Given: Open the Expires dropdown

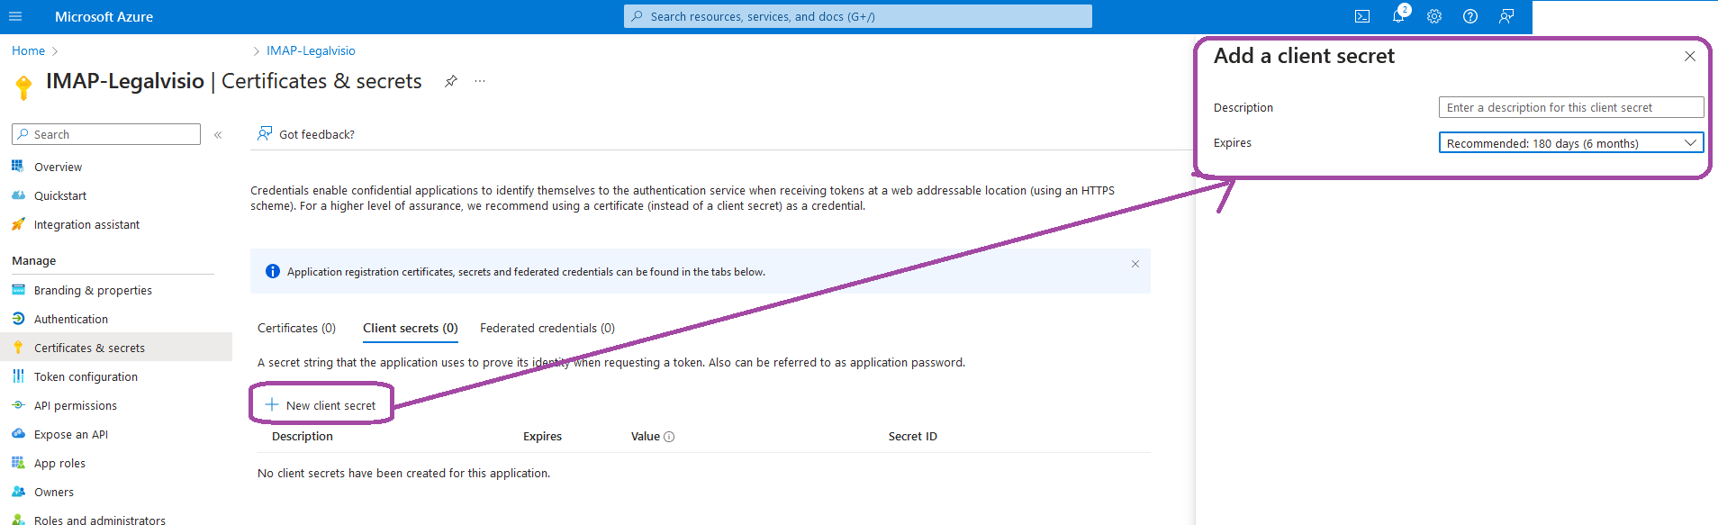Looking at the screenshot, I should click(x=1571, y=143).
